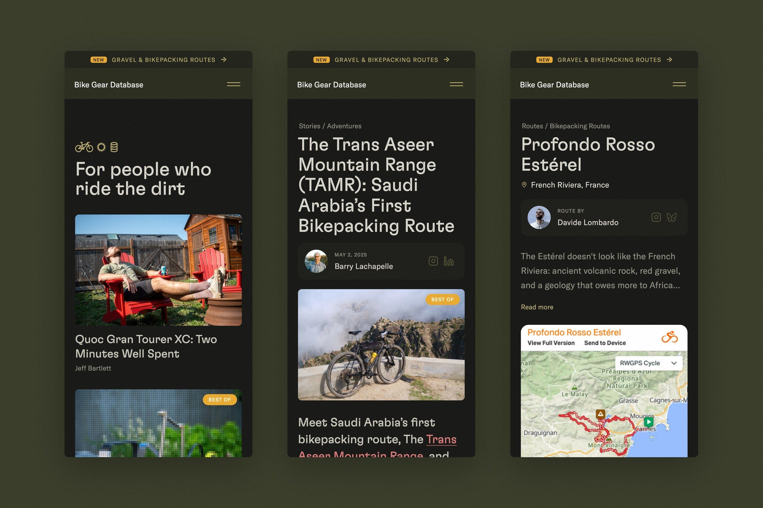Open Quoc Gran Tourer XC article title

[146, 346]
